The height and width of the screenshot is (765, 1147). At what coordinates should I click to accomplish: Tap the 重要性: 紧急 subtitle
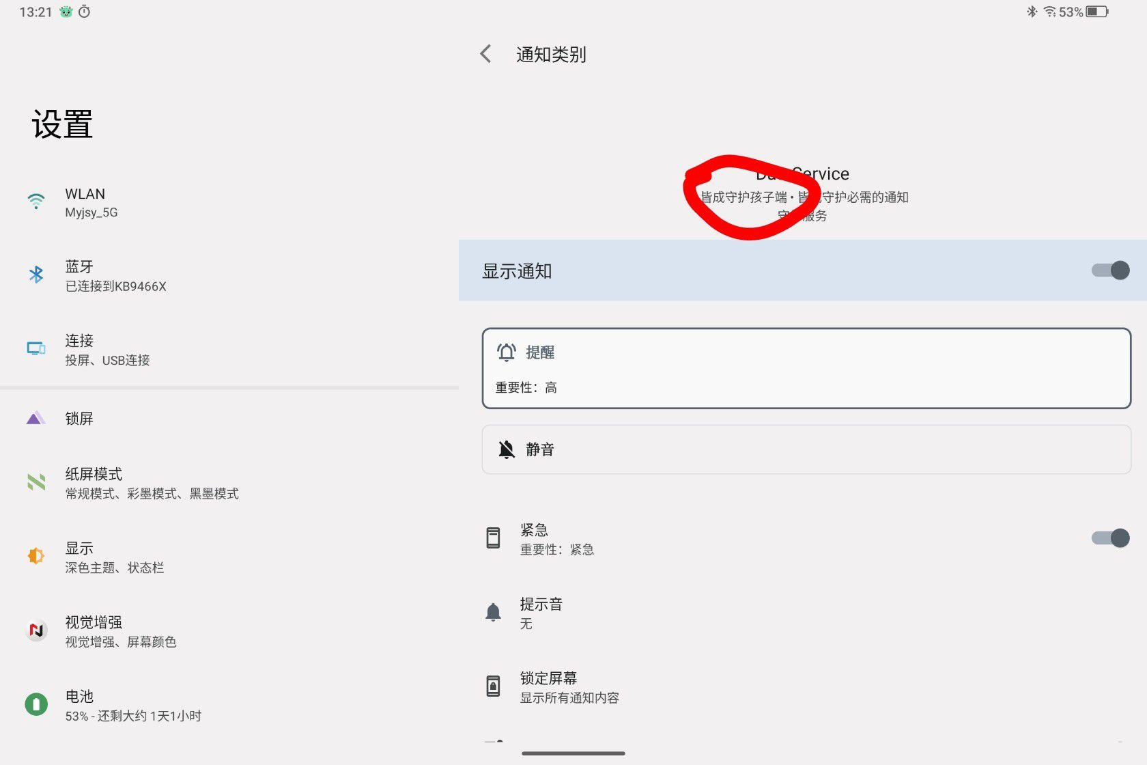tap(557, 550)
